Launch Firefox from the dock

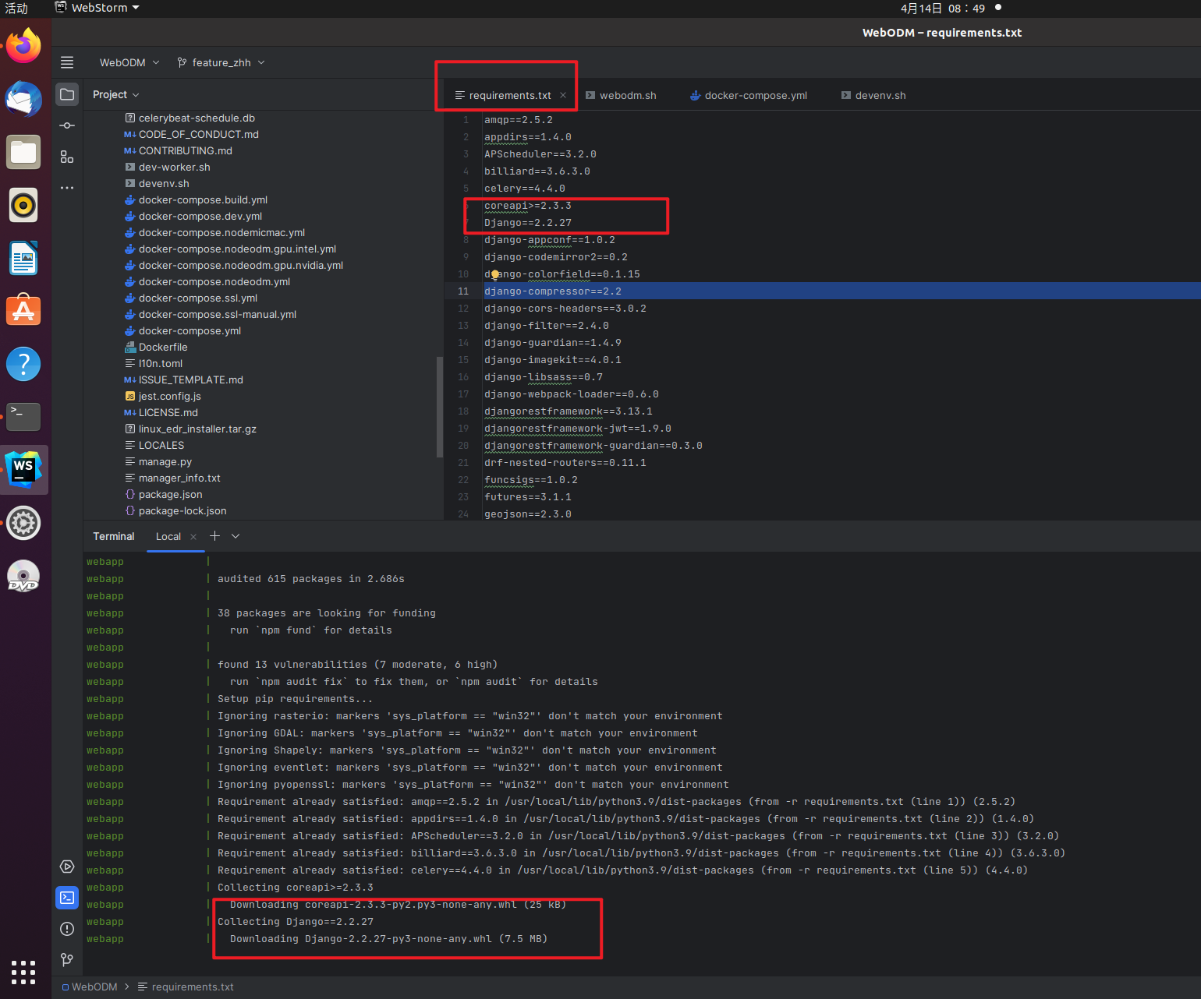click(x=23, y=46)
